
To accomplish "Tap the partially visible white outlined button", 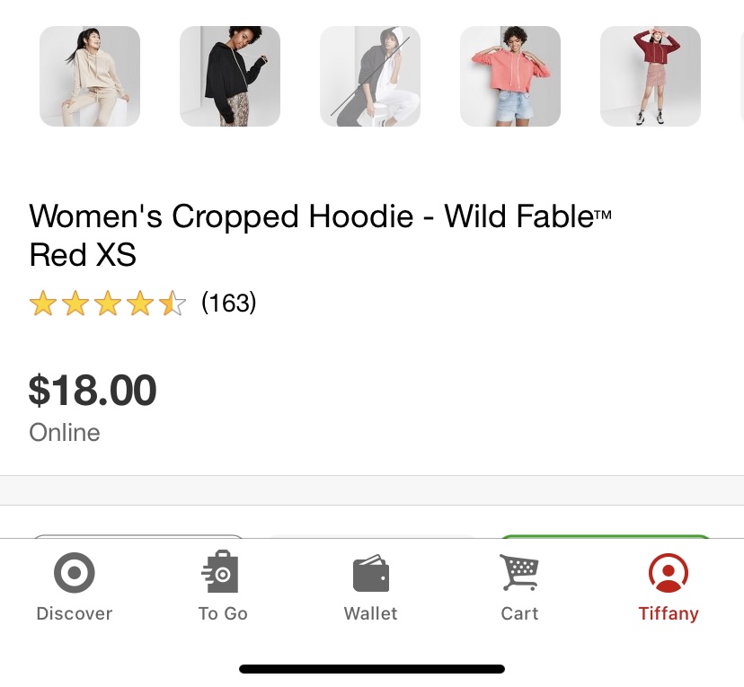I will [x=137, y=536].
